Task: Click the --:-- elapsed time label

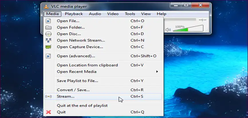Action: click(x=202, y=20)
